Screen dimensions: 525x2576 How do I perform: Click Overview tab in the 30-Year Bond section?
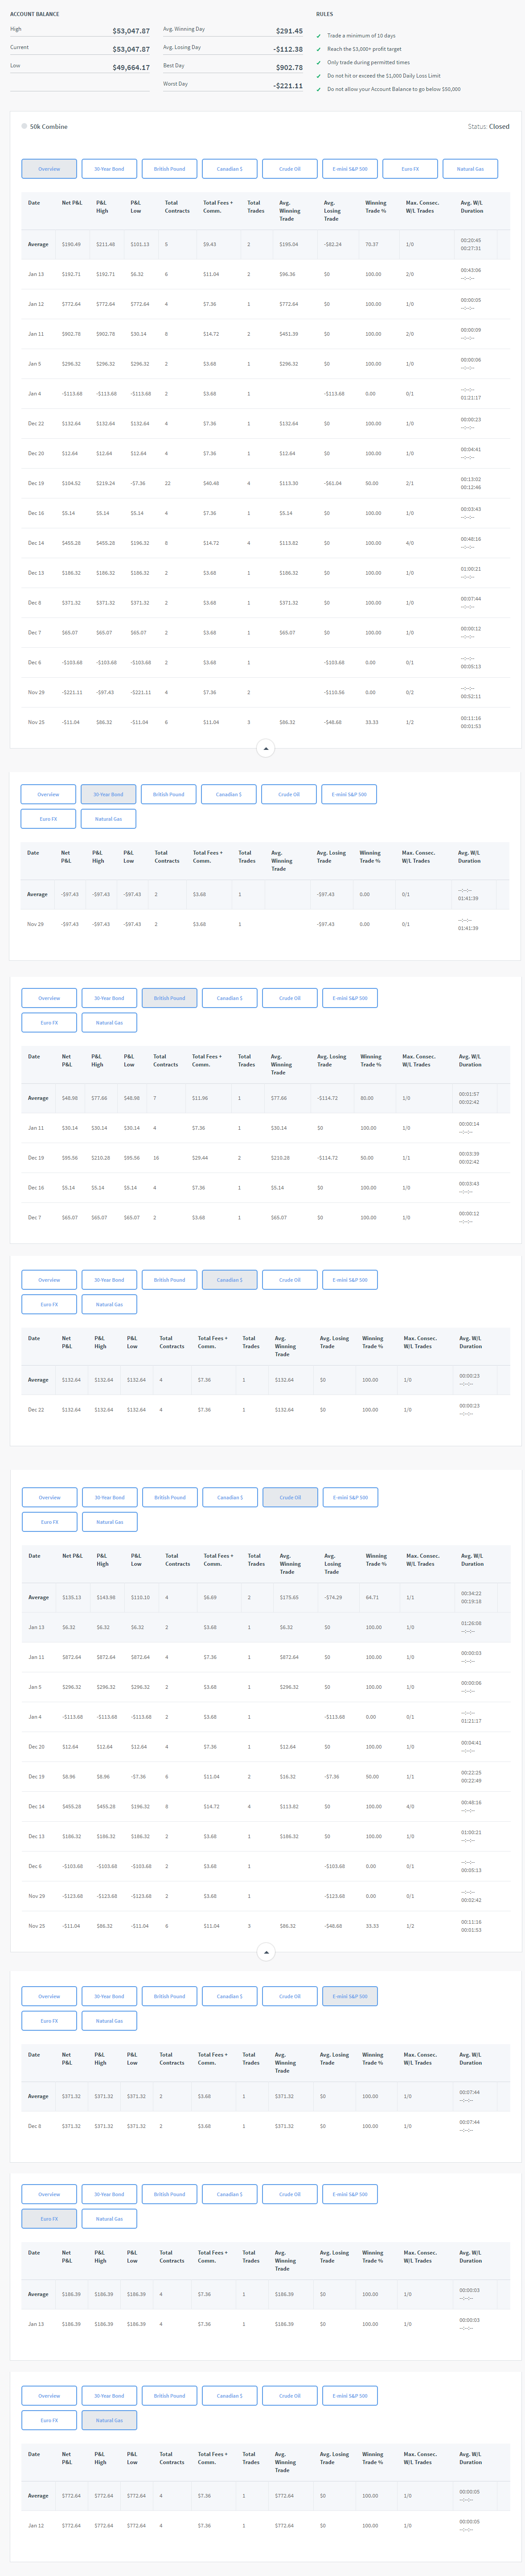tap(48, 794)
